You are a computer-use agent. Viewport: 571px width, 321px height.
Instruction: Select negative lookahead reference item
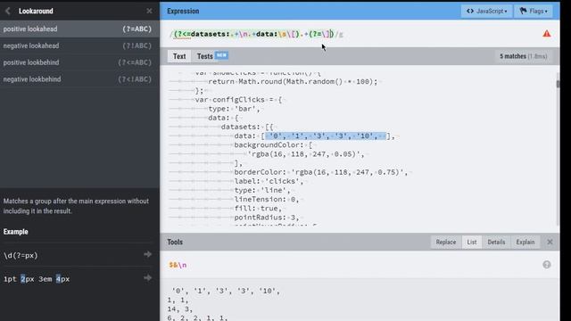(x=79, y=45)
